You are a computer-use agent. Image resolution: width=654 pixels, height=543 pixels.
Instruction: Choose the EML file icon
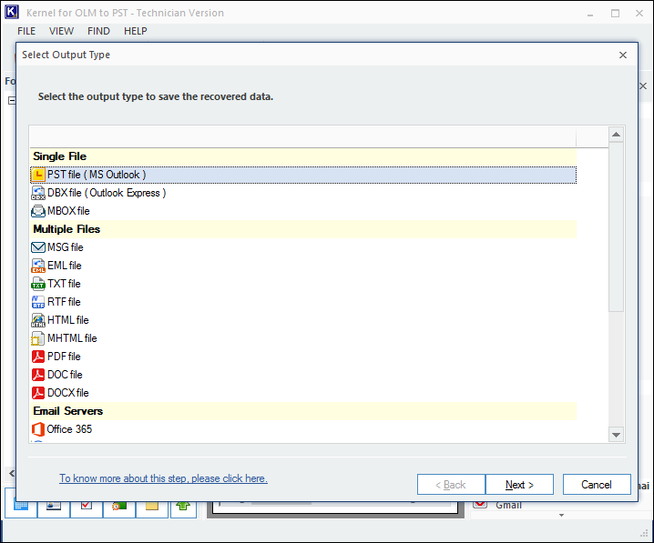point(38,266)
